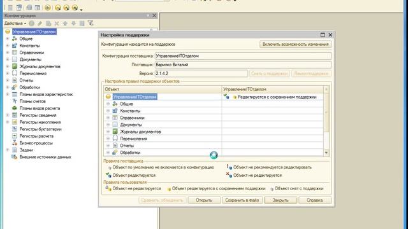Click the Внешние источники данных icon
Image resolution: width=408 pixels, height=229 pixels.
[15, 157]
